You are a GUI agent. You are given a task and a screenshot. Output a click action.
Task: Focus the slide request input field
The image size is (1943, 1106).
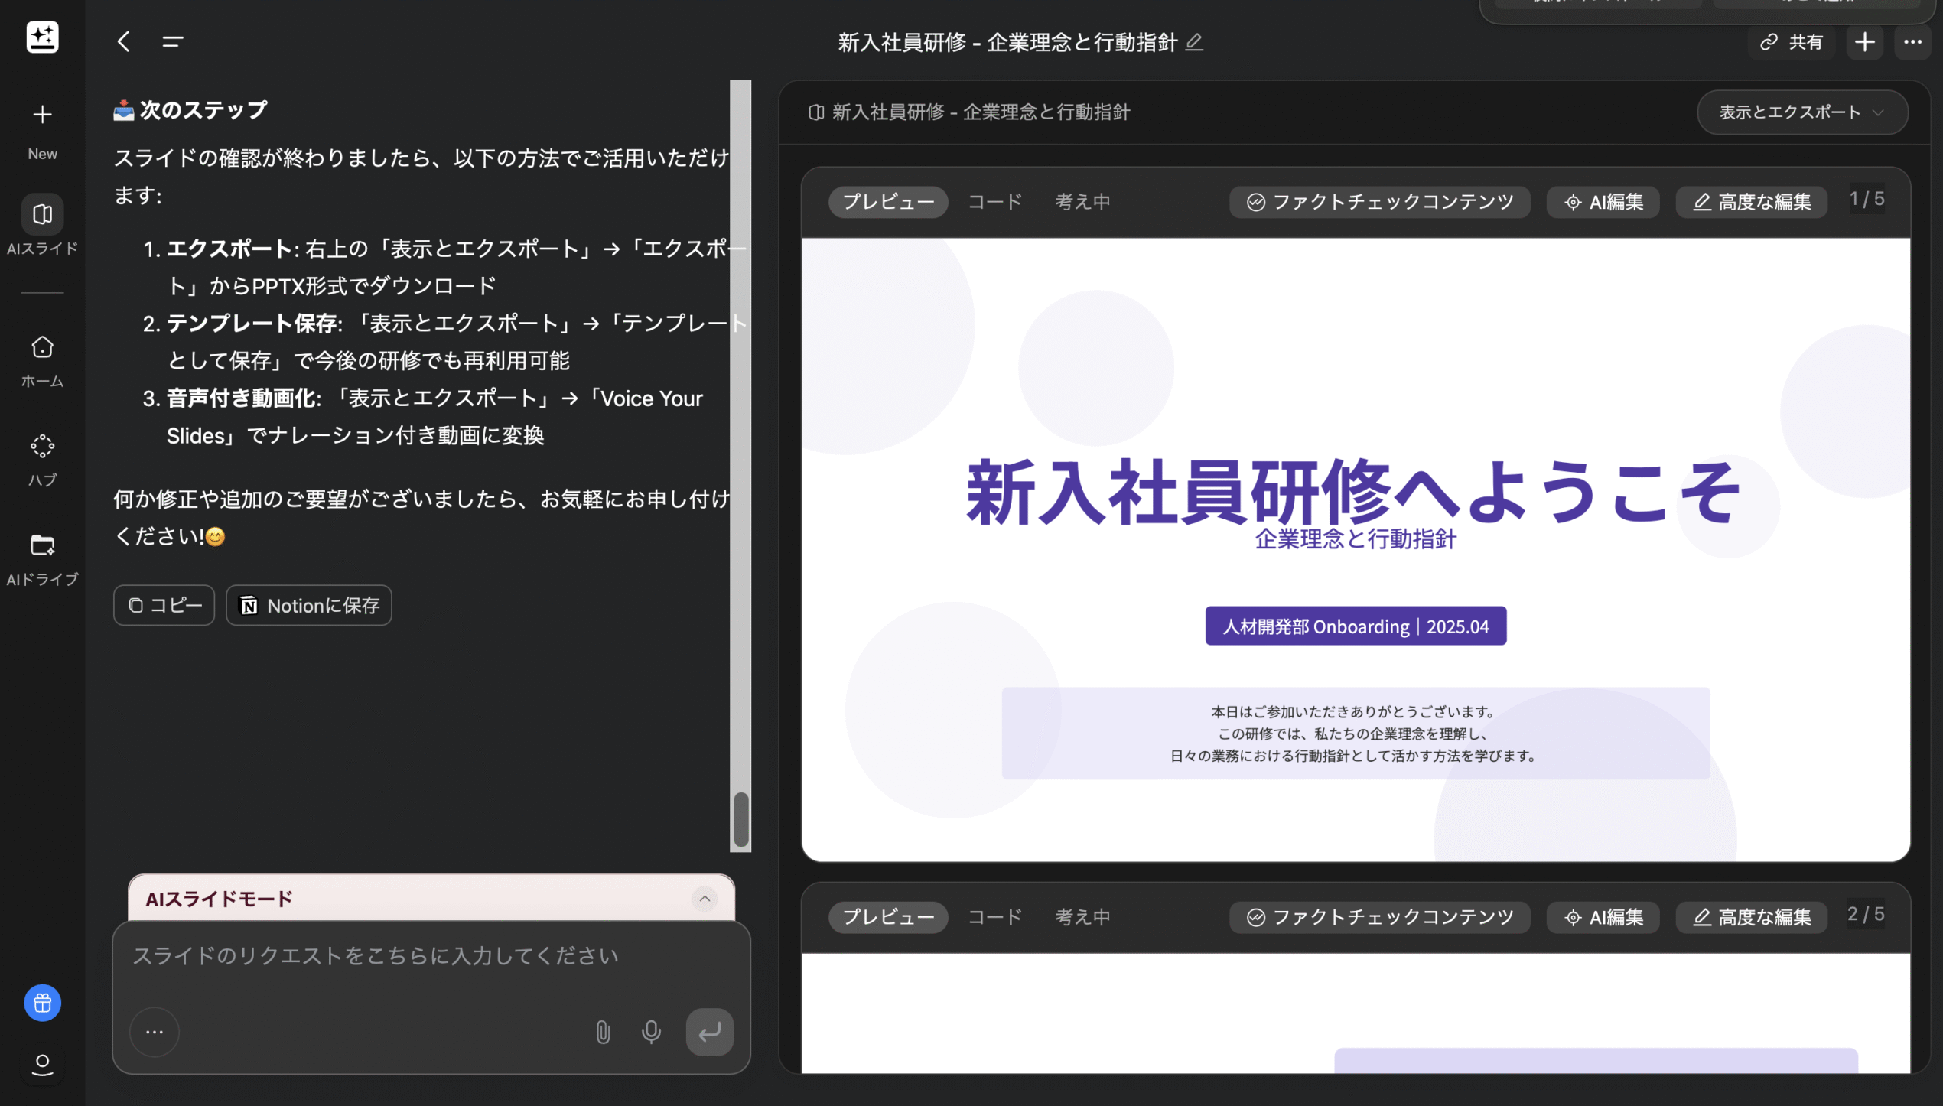(375, 956)
